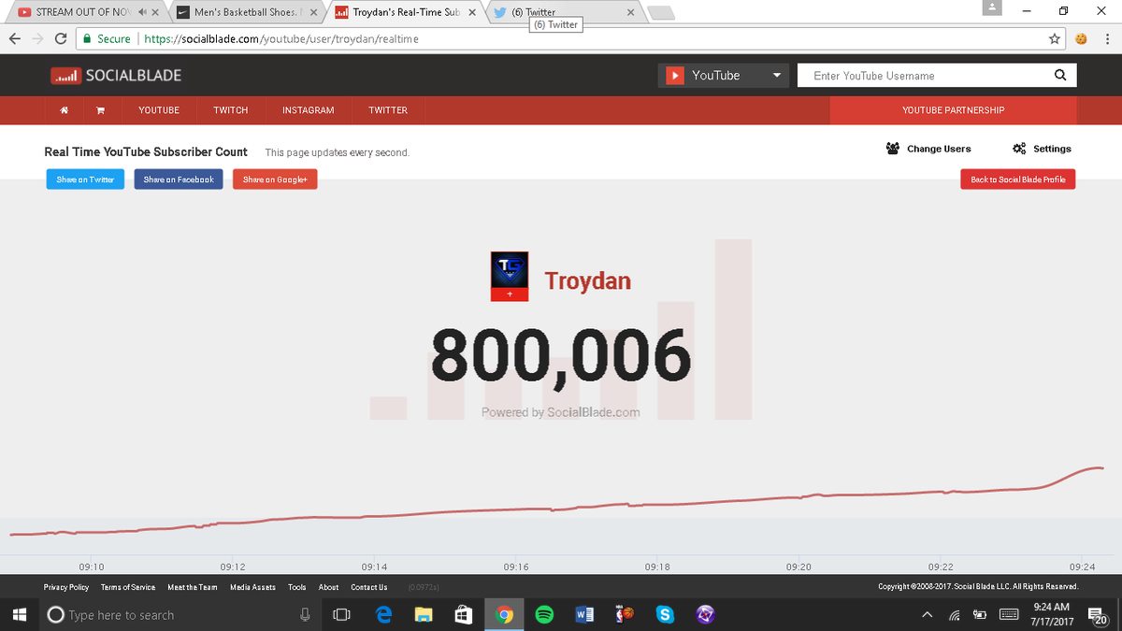The height and width of the screenshot is (631, 1122).
Task: Open the TWITCH navigation menu
Action: click(231, 110)
